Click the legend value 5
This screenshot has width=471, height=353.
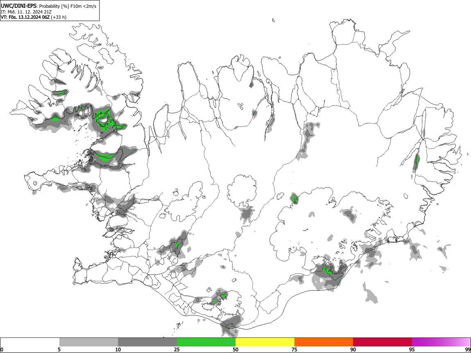click(x=59, y=349)
